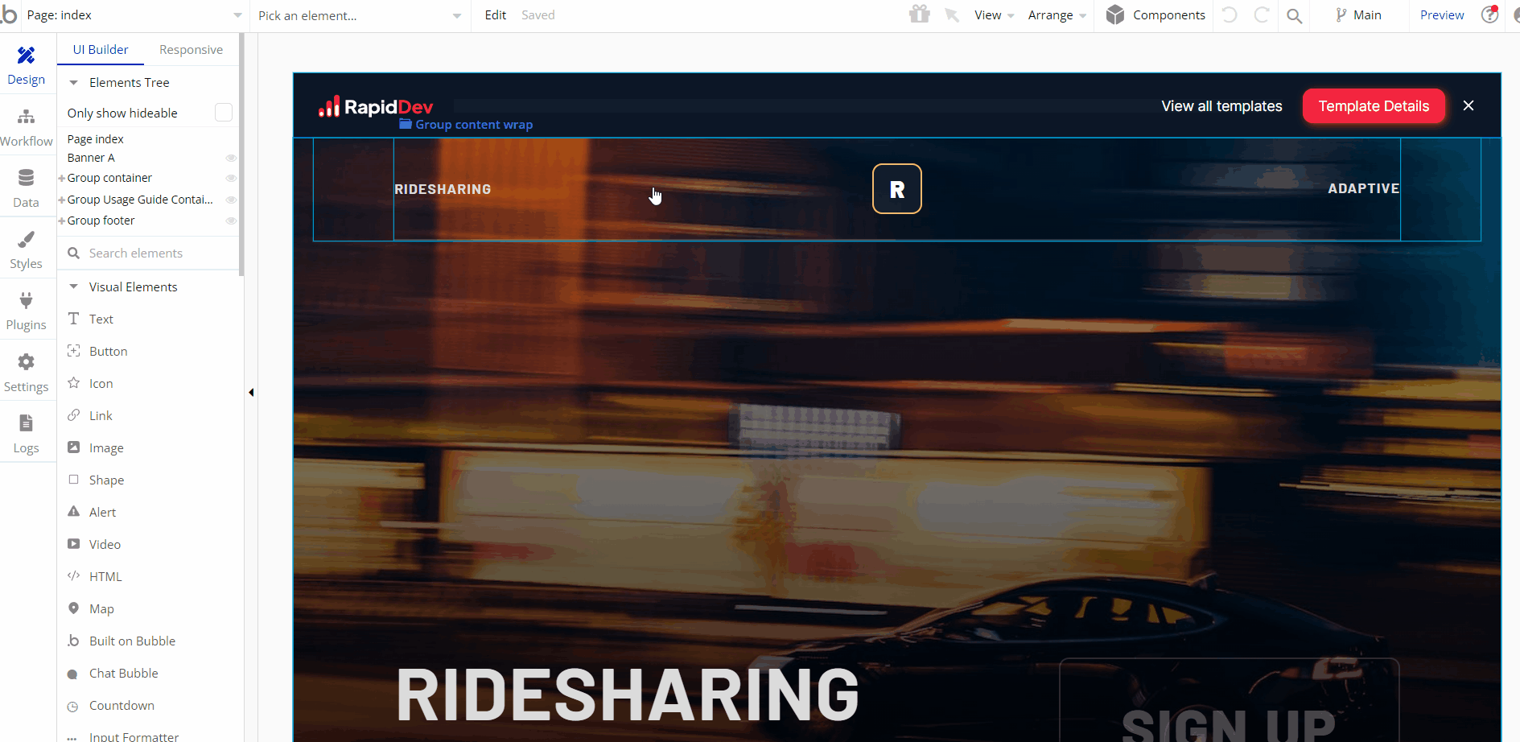Open the Design tab in sidebar
Image resolution: width=1520 pixels, height=742 pixels.
pos(26,65)
